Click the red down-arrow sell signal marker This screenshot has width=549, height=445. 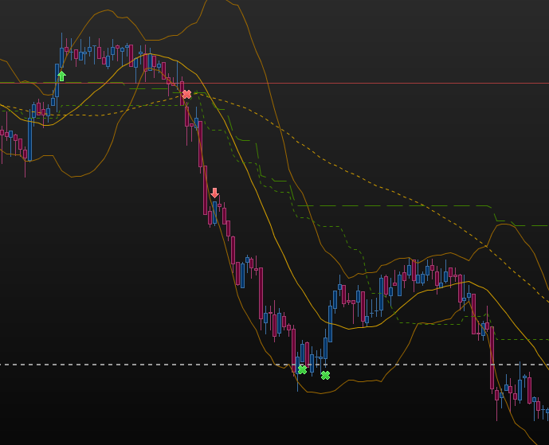click(x=214, y=193)
